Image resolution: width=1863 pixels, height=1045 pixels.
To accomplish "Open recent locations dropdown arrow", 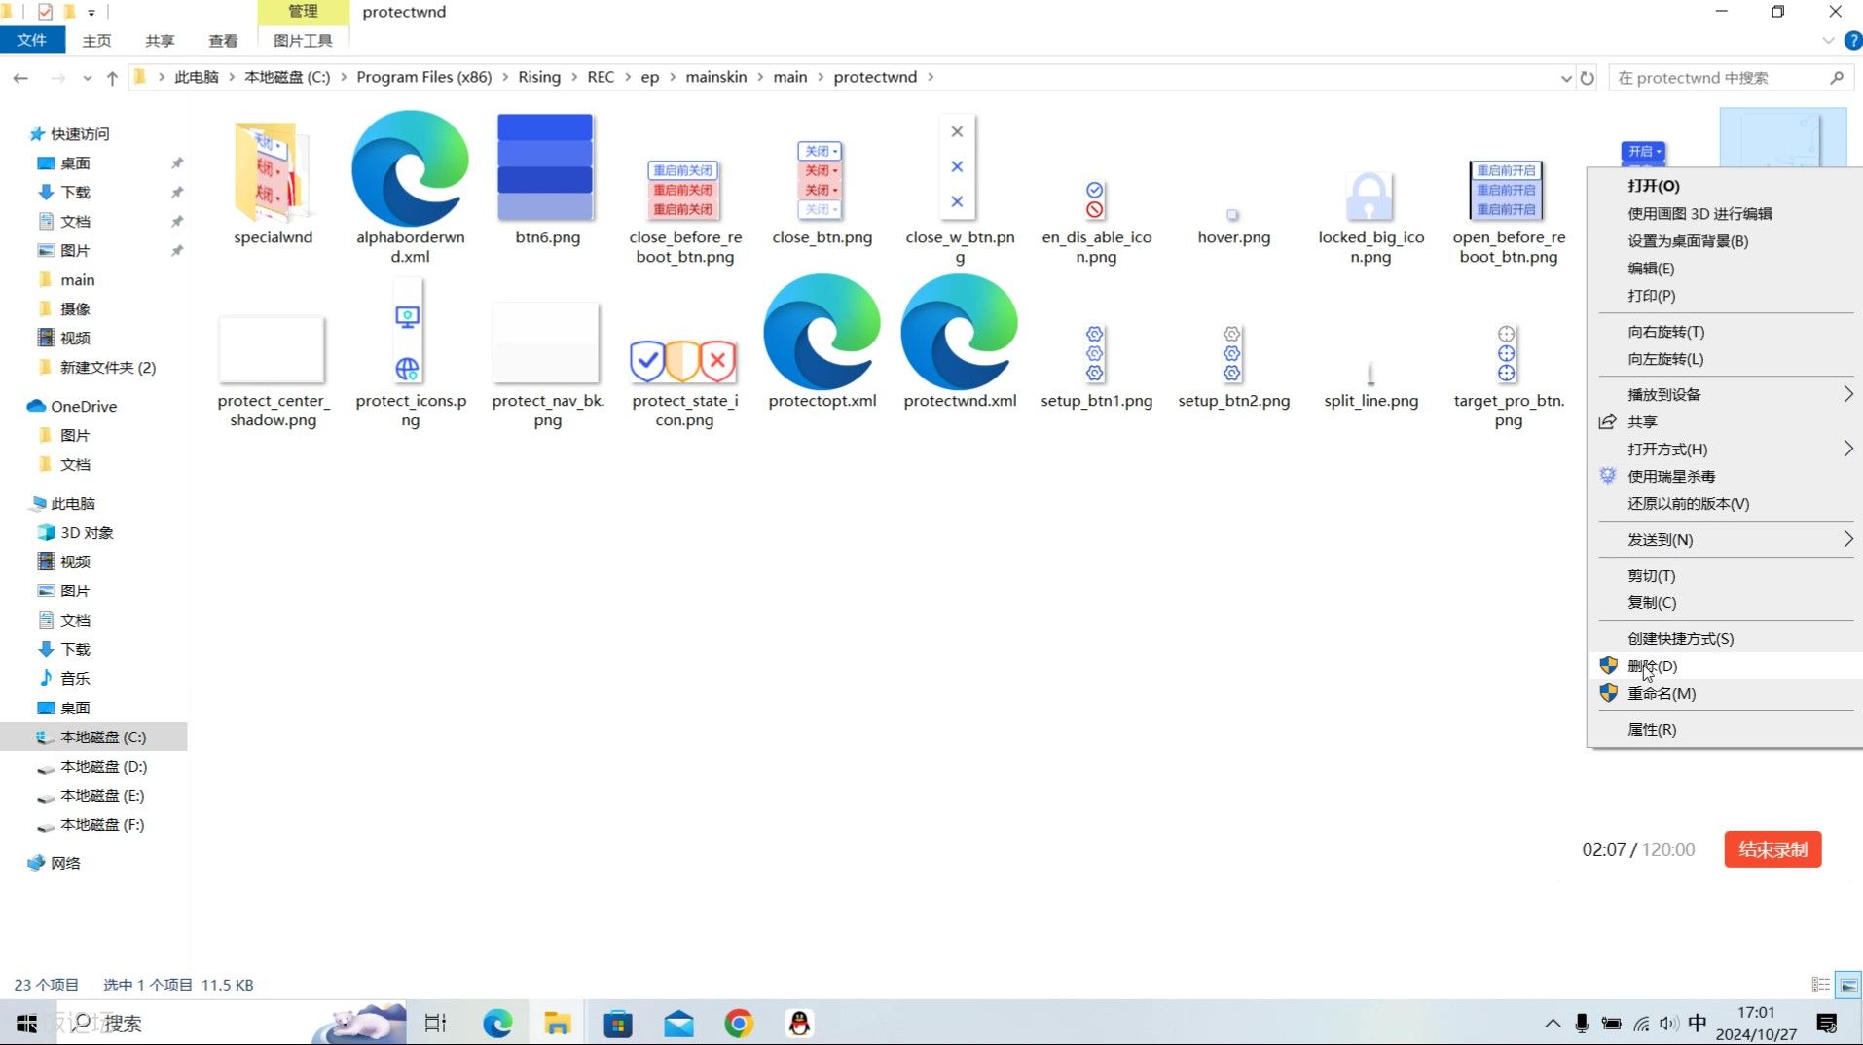I will [88, 78].
